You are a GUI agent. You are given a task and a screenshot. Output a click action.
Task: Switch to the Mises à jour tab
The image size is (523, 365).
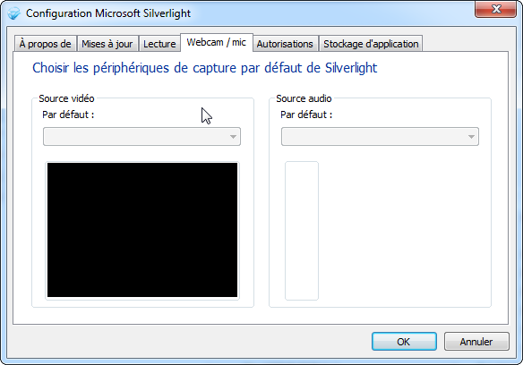click(107, 44)
